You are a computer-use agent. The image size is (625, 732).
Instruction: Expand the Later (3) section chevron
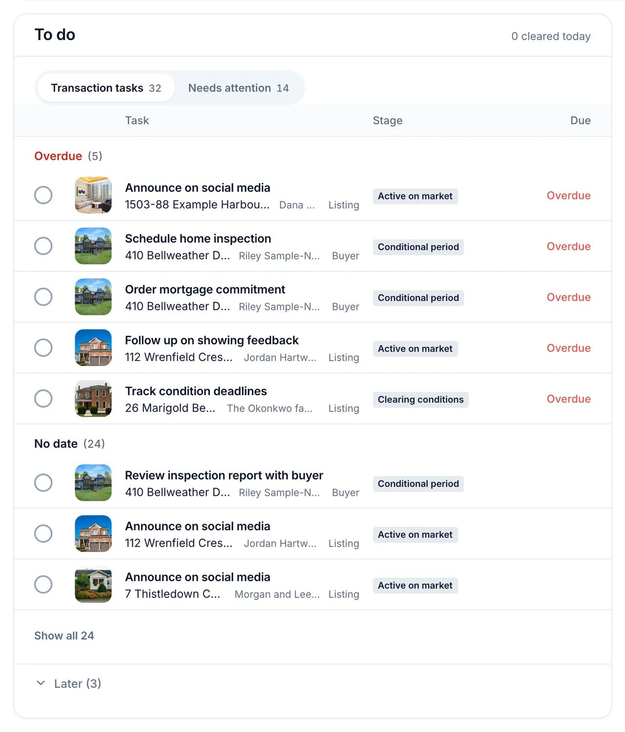pyautogui.click(x=41, y=683)
